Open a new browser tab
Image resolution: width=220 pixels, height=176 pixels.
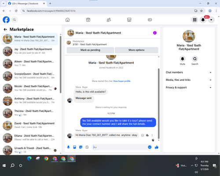point(50,4)
